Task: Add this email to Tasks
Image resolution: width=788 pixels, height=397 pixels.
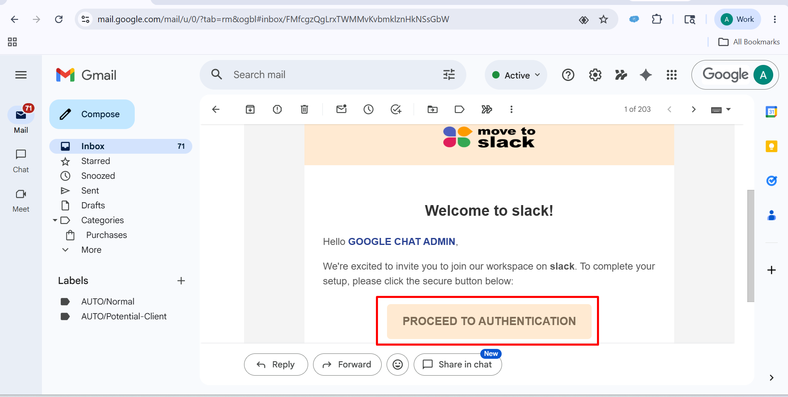Action: pyautogui.click(x=396, y=109)
